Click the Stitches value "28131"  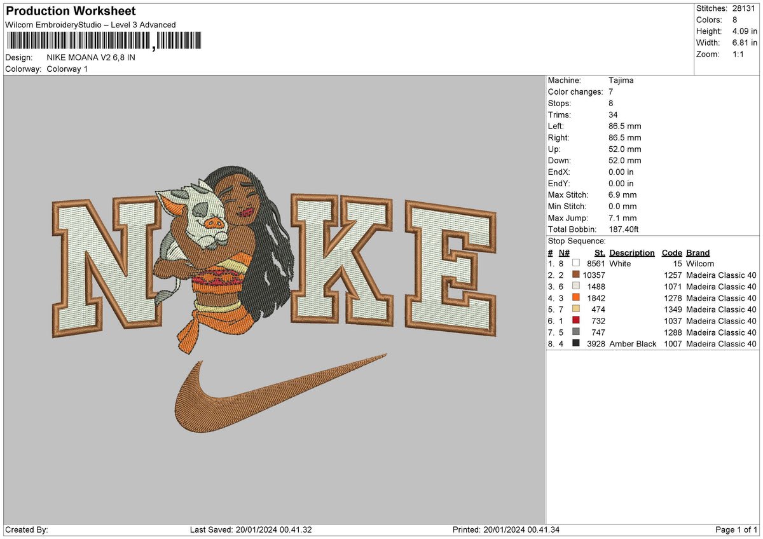[745, 8]
